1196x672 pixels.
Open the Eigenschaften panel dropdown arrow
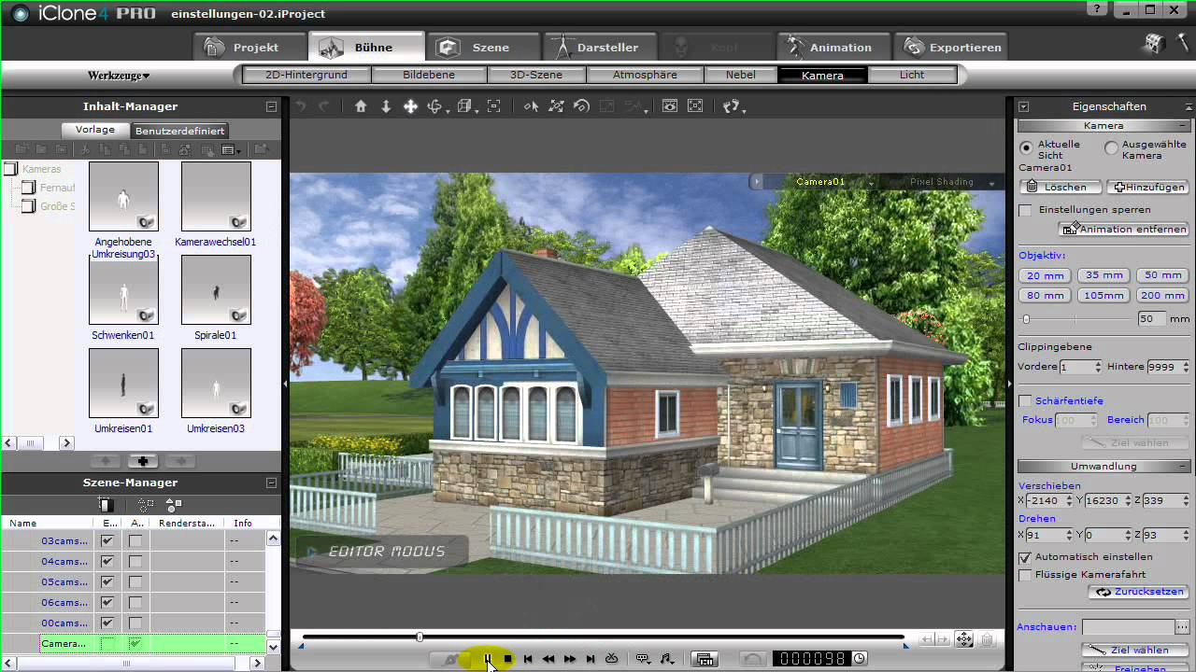(x=1024, y=107)
